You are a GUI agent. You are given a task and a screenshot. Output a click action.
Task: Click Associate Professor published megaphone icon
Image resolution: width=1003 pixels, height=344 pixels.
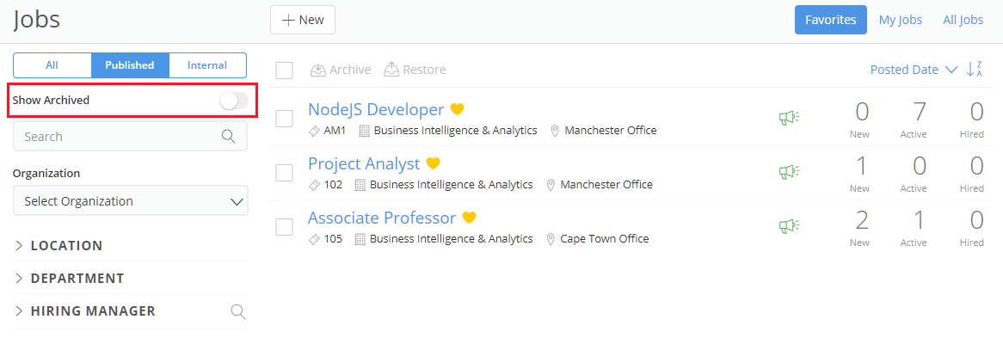click(789, 225)
